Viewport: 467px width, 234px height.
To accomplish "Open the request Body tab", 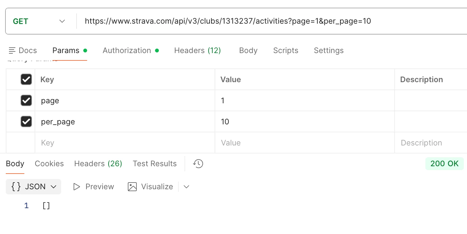I will [x=248, y=51].
